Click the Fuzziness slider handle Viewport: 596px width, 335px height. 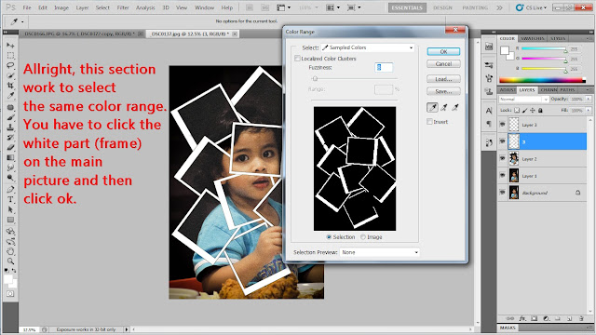pos(315,78)
